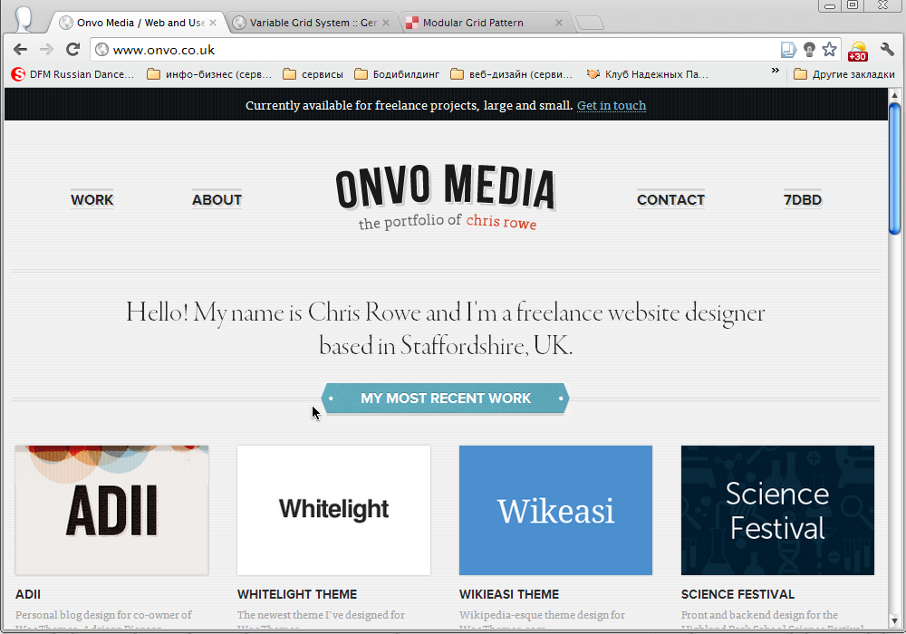Open the Whitelight project thumbnail
Viewport: 906px width, 634px height.
333,511
